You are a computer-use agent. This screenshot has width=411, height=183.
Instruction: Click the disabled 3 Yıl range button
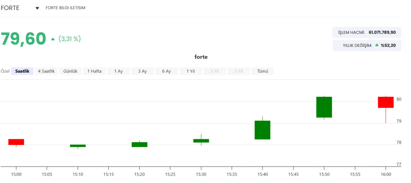point(215,71)
